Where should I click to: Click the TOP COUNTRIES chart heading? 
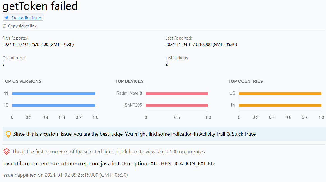tap(245, 81)
